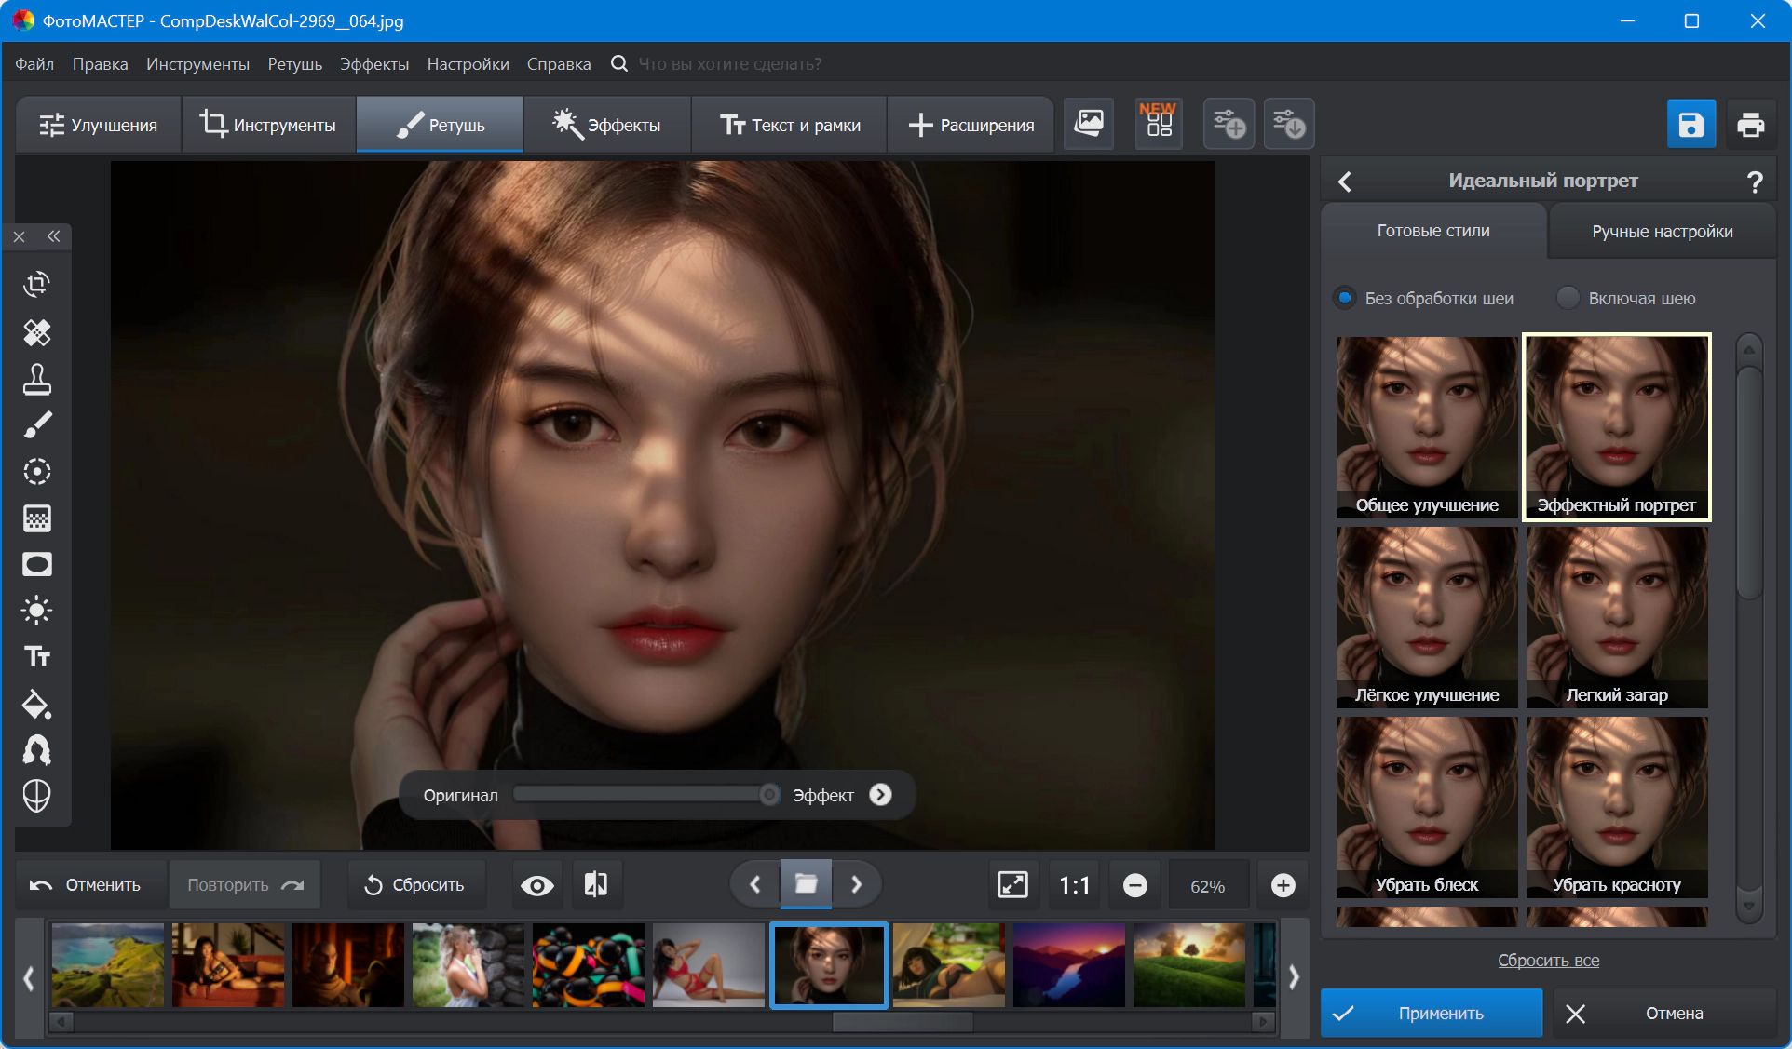Click the Оригинал-Эффект slider handle

pos(769,795)
